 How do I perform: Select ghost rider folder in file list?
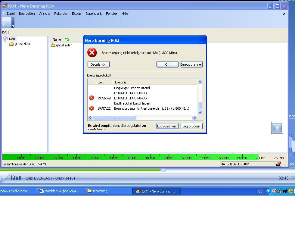(61, 45)
